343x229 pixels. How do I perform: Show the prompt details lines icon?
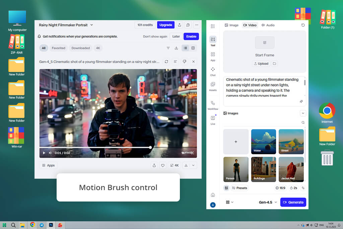tap(175, 61)
